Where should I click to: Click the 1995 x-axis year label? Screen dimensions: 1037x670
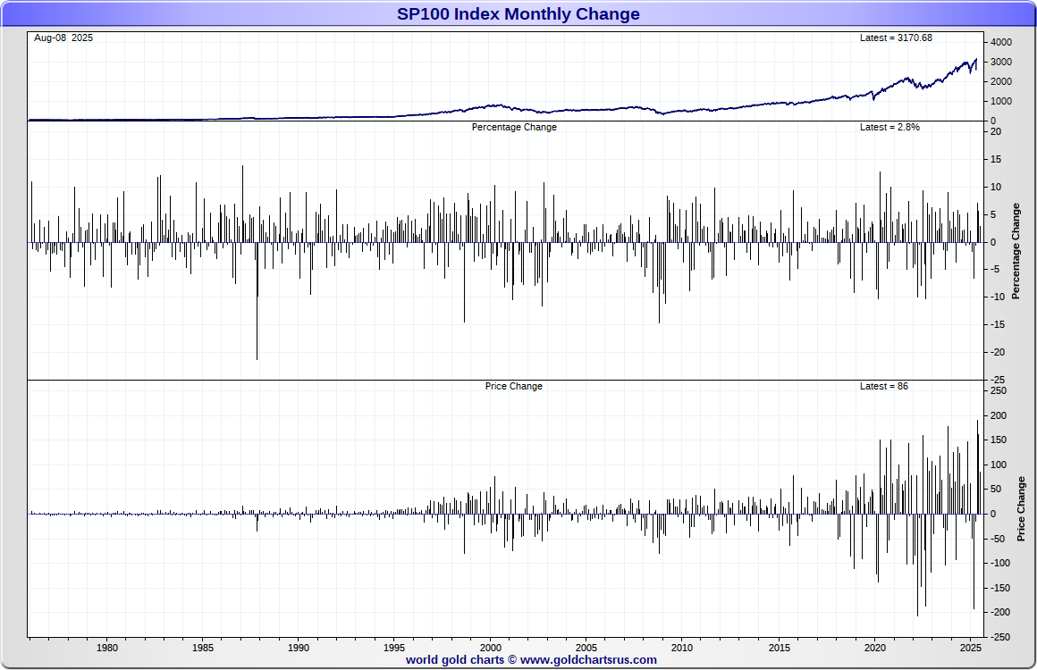coord(394,648)
